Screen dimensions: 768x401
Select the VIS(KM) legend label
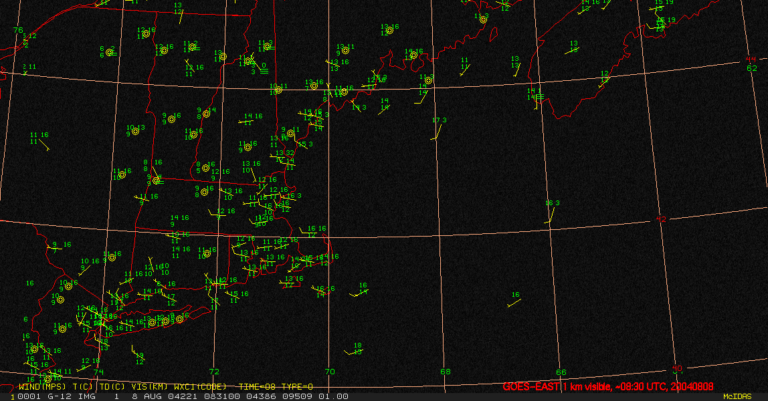tap(150, 387)
